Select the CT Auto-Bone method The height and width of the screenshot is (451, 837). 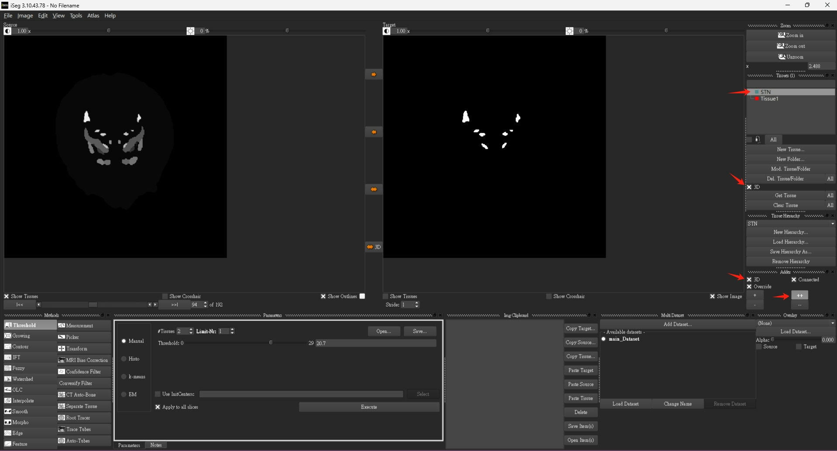pos(80,395)
